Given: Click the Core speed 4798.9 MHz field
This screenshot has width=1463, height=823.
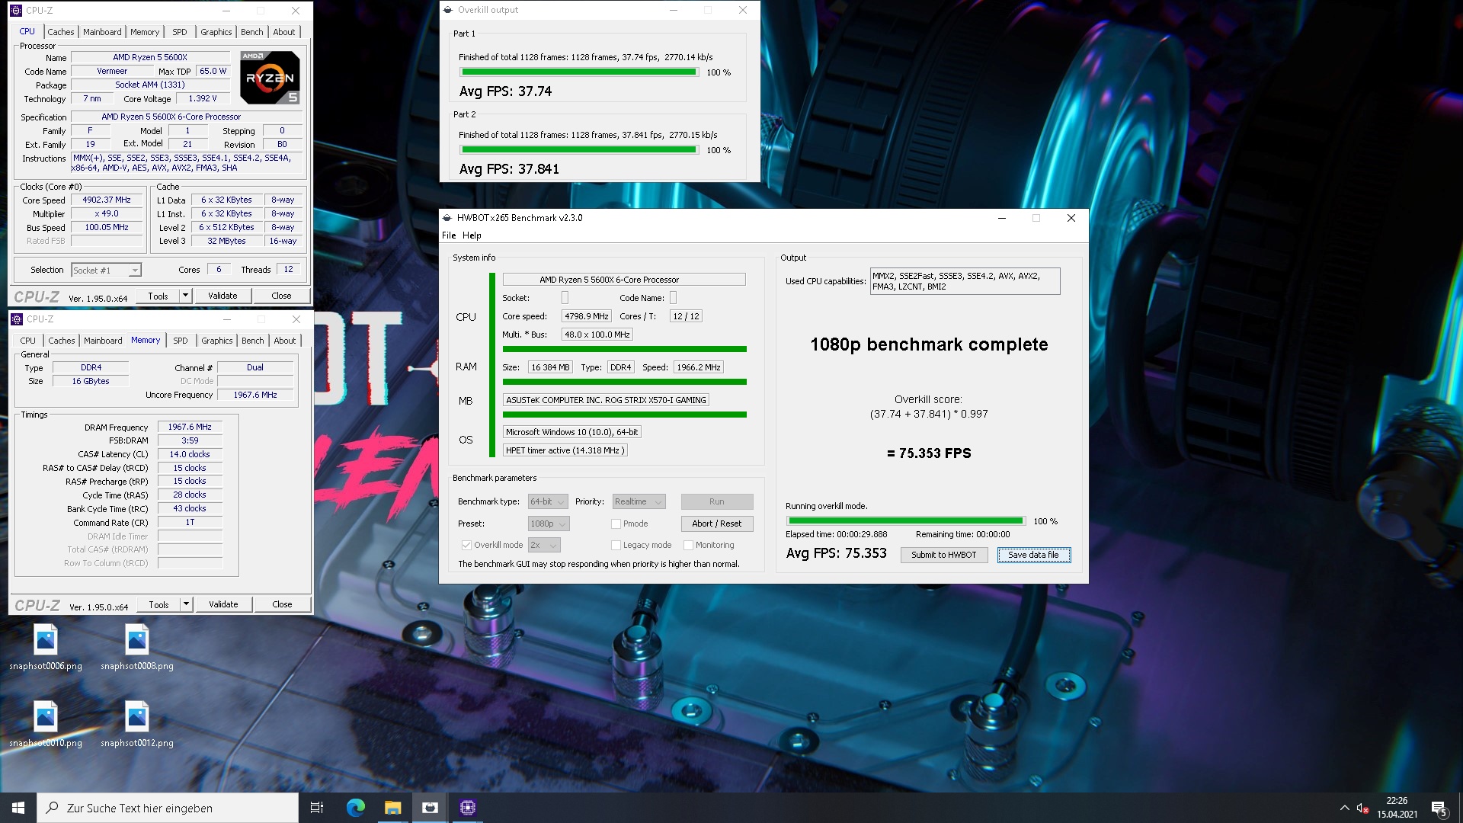Looking at the screenshot, I should 586,316.
